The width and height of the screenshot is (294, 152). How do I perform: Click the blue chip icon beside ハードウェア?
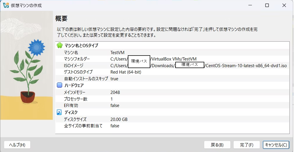(x=59, y=85)
